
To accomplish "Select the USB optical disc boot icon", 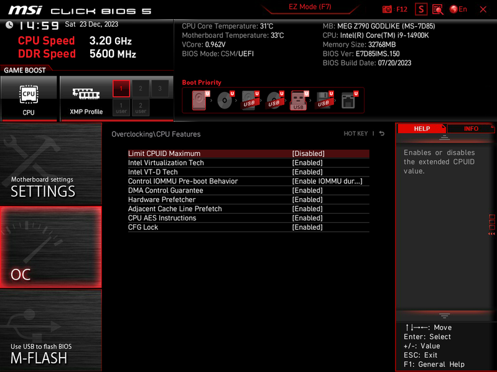I will click(275, 100).
